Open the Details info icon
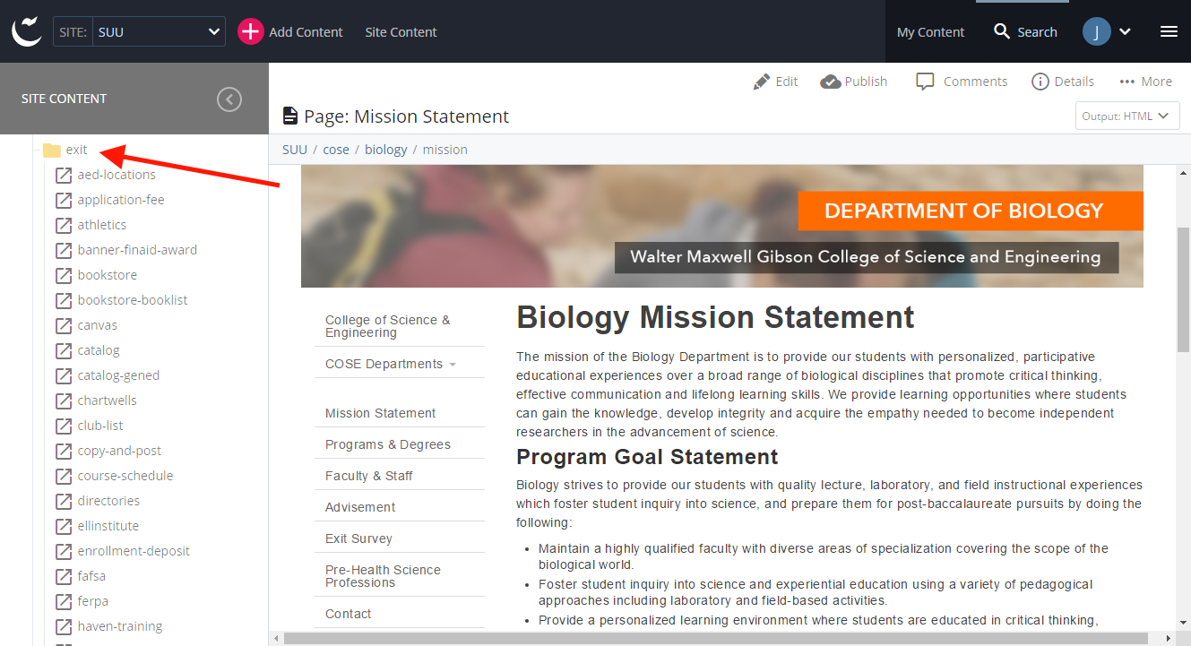Image resolution: width=1191 pixels, height=646 pixels. (1040, 82)
